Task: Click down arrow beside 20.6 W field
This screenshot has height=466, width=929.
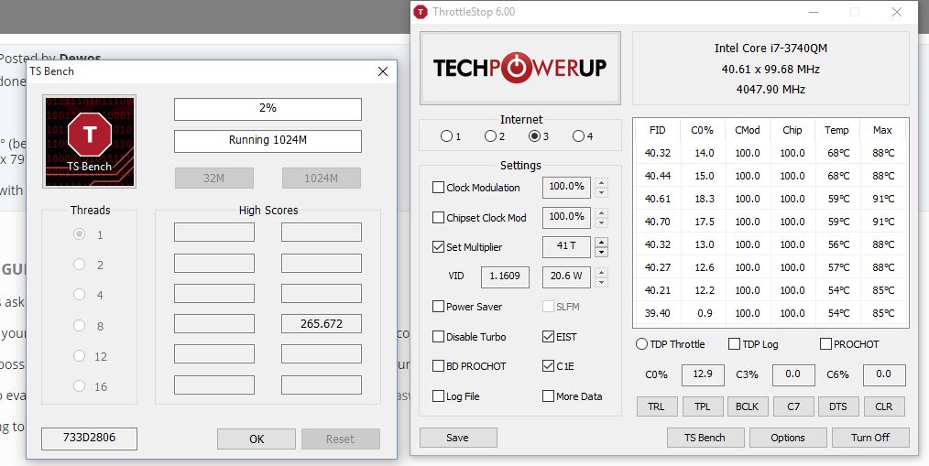Action: coord(601,283)
